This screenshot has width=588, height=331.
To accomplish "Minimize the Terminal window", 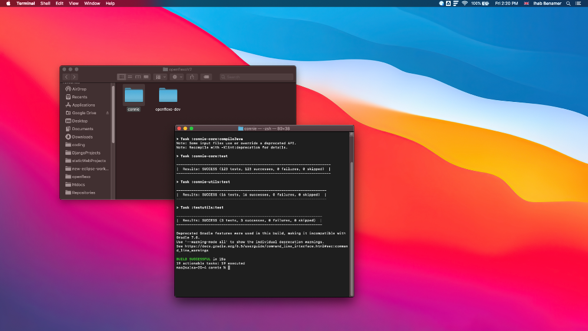I will click(185, 128).
